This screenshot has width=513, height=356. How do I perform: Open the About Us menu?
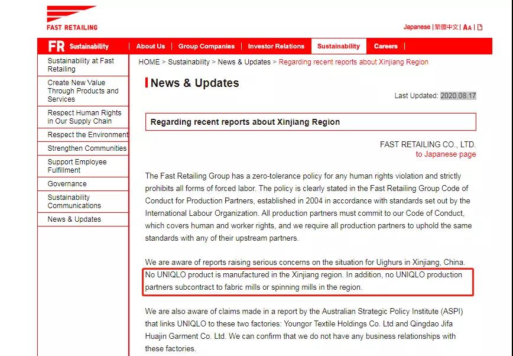pyautogui.click(x=151, y=46)
